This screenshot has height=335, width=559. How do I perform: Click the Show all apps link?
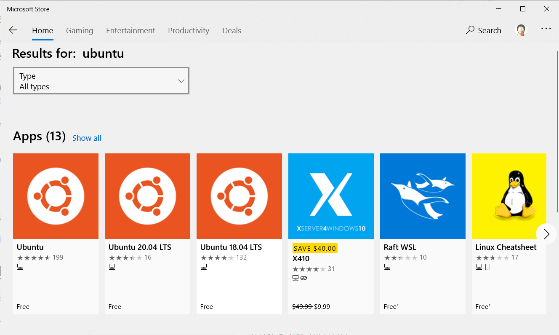point(87,138)
